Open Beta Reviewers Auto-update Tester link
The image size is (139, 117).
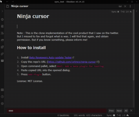[50, 58]
